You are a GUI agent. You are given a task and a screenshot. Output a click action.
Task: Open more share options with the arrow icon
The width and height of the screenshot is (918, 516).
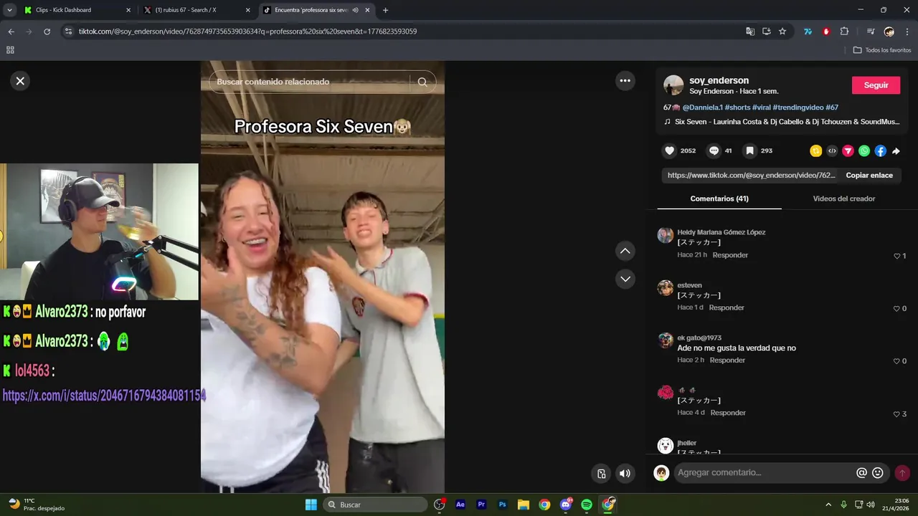896,151
